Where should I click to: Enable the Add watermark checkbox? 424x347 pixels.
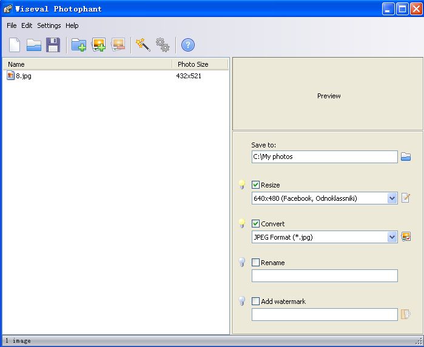255,302
